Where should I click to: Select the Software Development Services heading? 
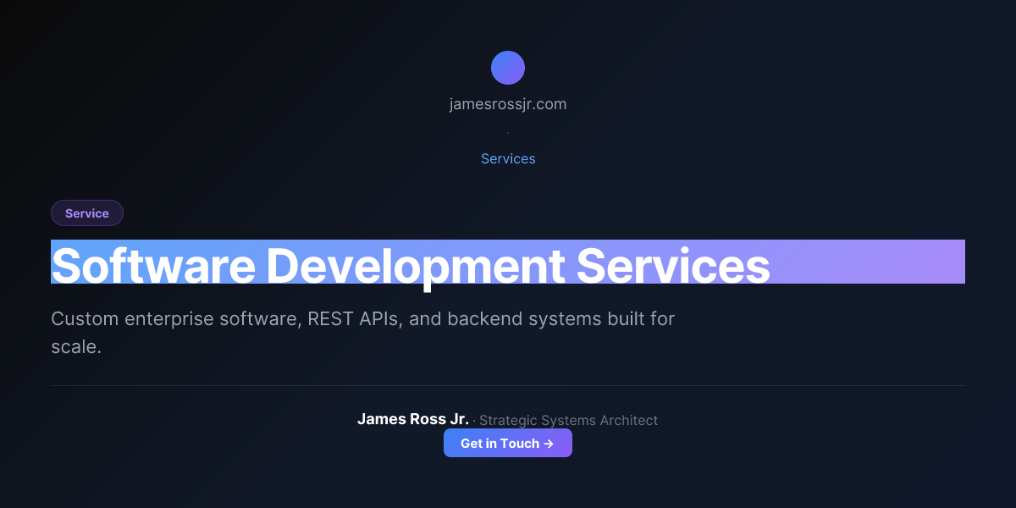pos(508,262)
